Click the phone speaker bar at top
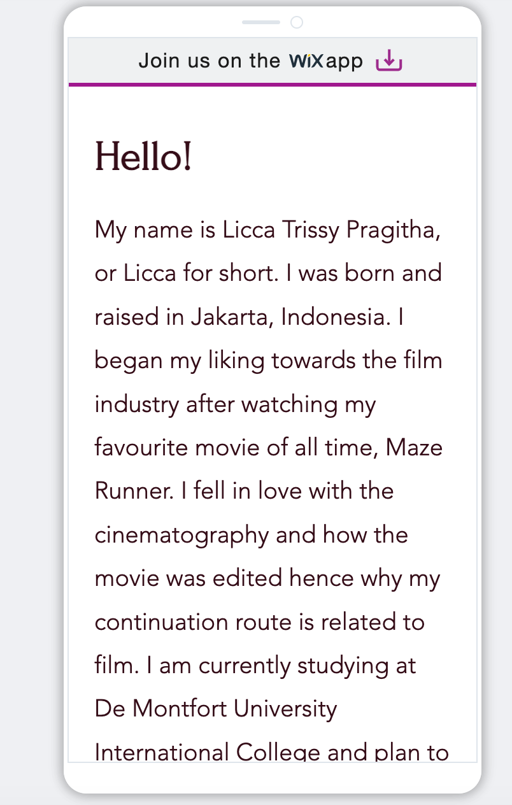This screenshot has width=512, height=805. pos(261,23)
